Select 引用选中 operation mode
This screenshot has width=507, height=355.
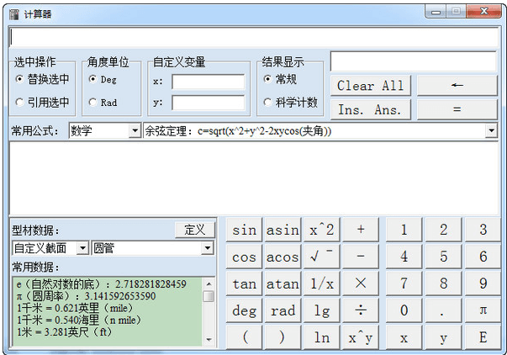[19, 103]
